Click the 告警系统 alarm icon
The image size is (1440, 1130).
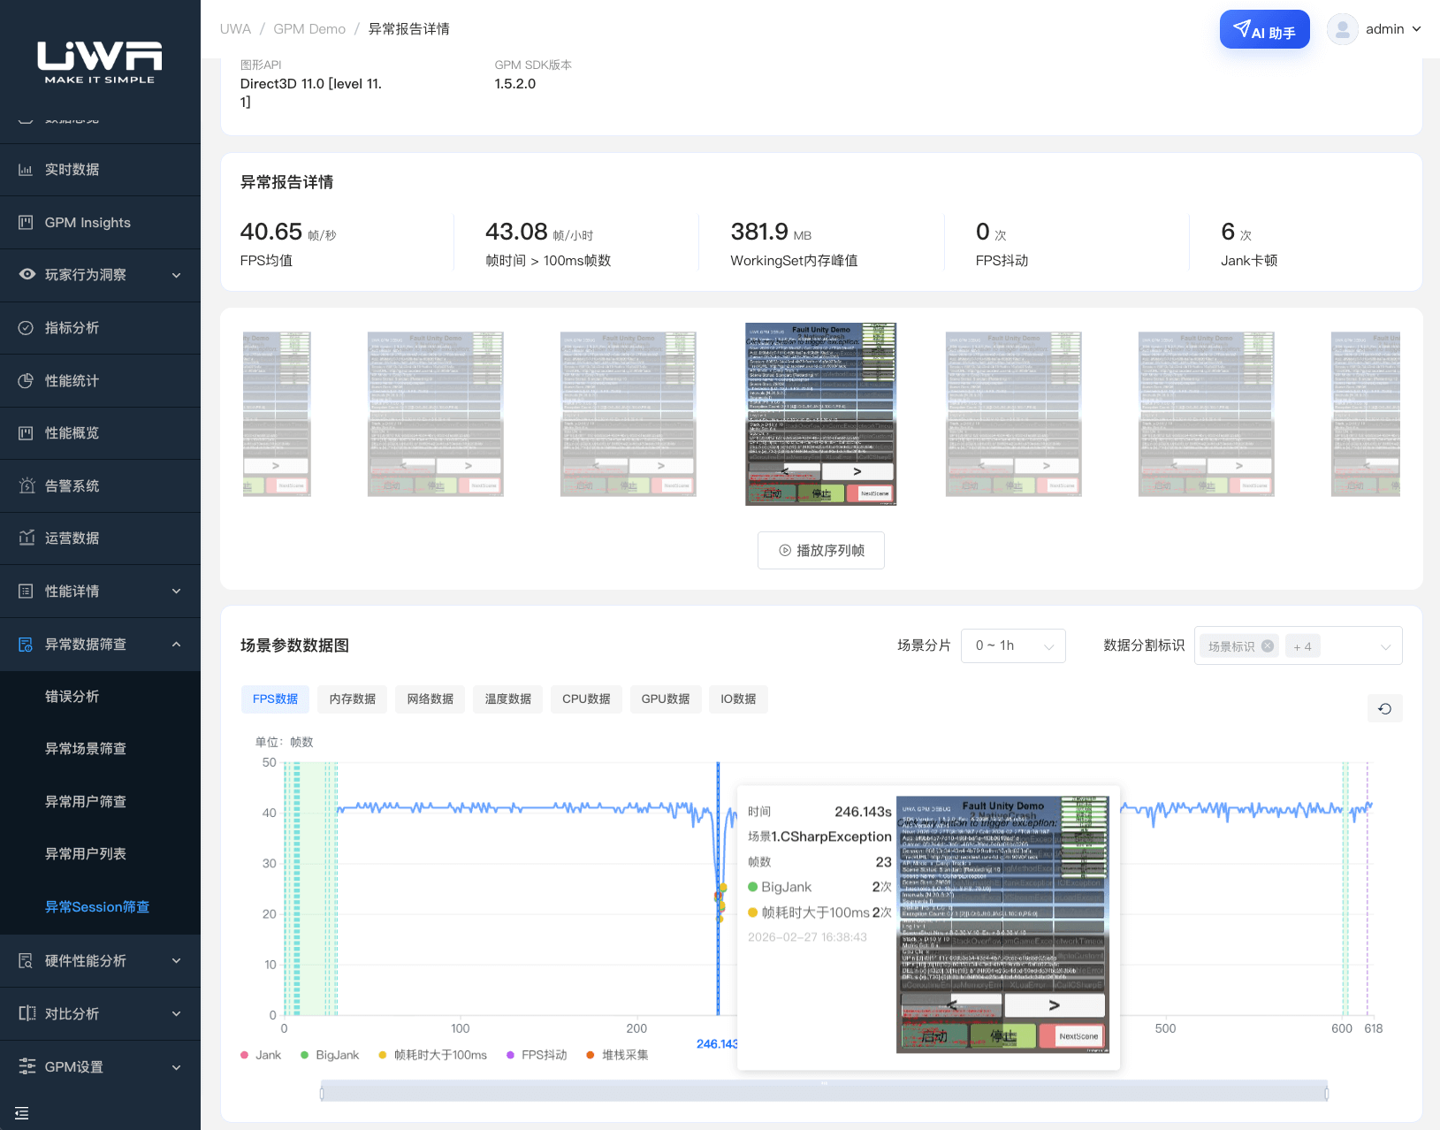(x=27, y=485)
